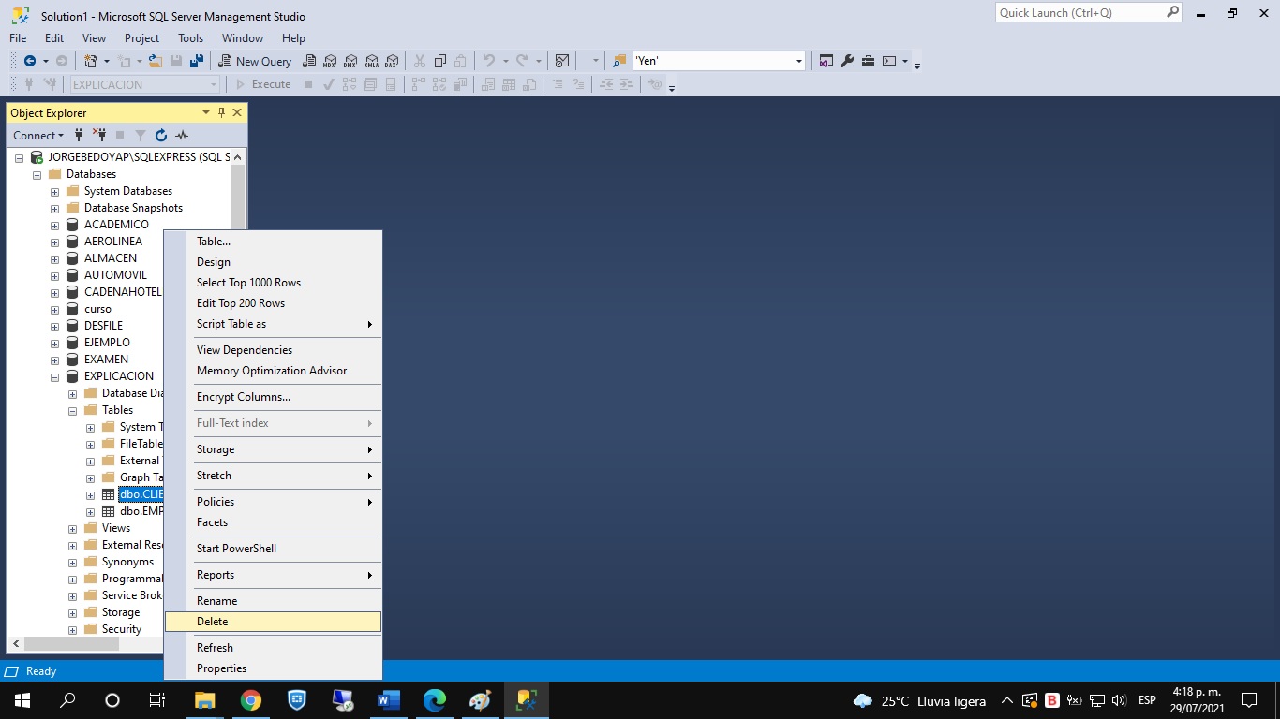Click the DMX query icon

350,61
